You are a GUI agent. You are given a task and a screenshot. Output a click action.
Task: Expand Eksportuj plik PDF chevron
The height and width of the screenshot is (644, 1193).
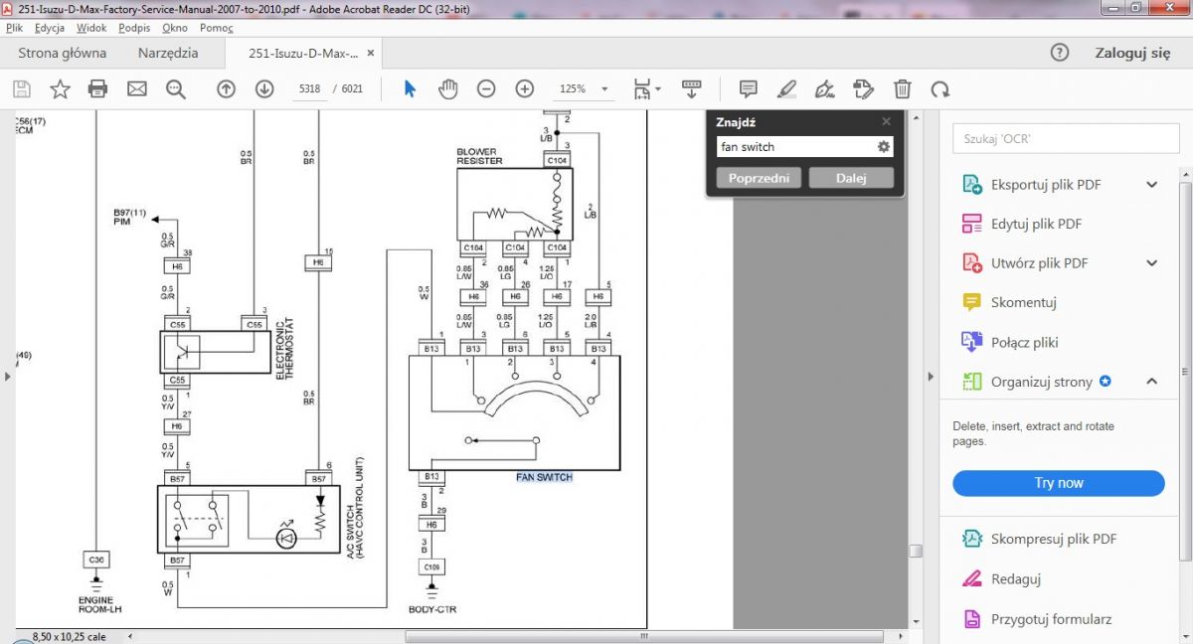pos(1152,185)
